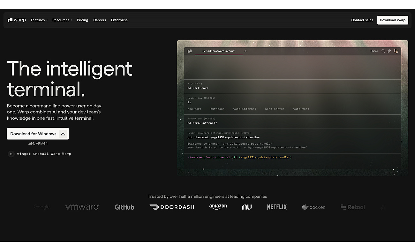Image resolution: width=415 pixels, height=251 pixels.
Task: Open the Enterprise page
Action: pos(119,20)
